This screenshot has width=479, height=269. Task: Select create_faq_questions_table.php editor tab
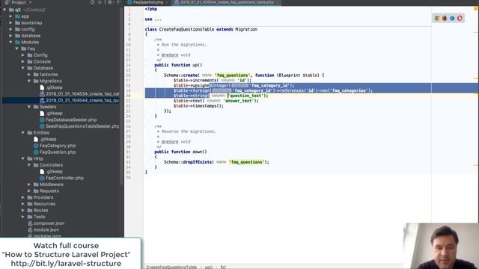(227, 2)
